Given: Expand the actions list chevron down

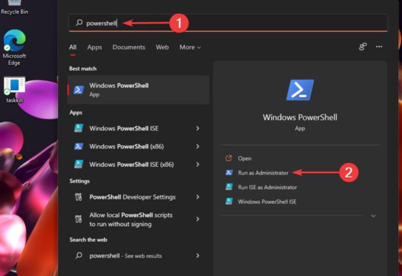Looking at the screenshot, I should click(373, 216).
